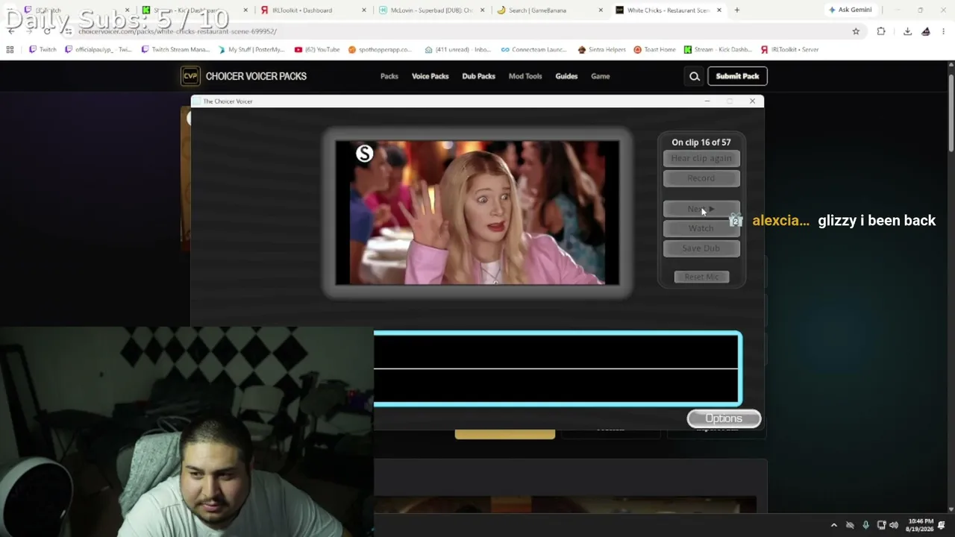Click the microphone tray icon

tap(865, 525)
